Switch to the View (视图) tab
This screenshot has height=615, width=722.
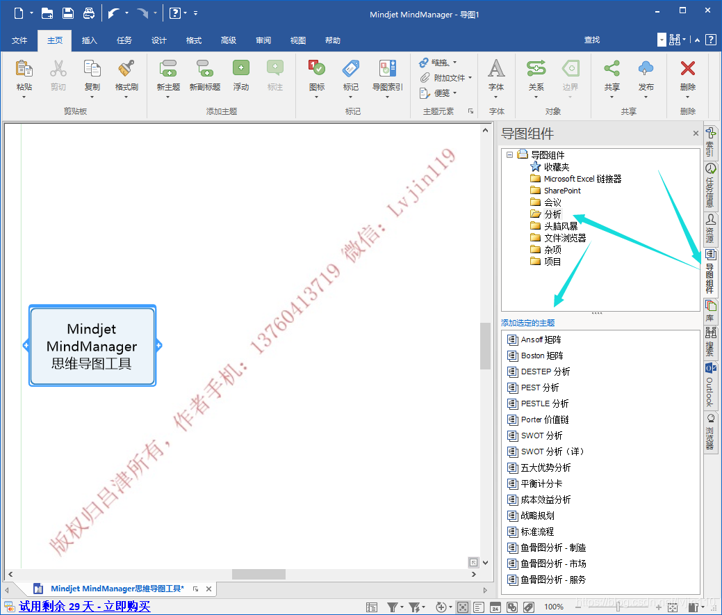298,40
